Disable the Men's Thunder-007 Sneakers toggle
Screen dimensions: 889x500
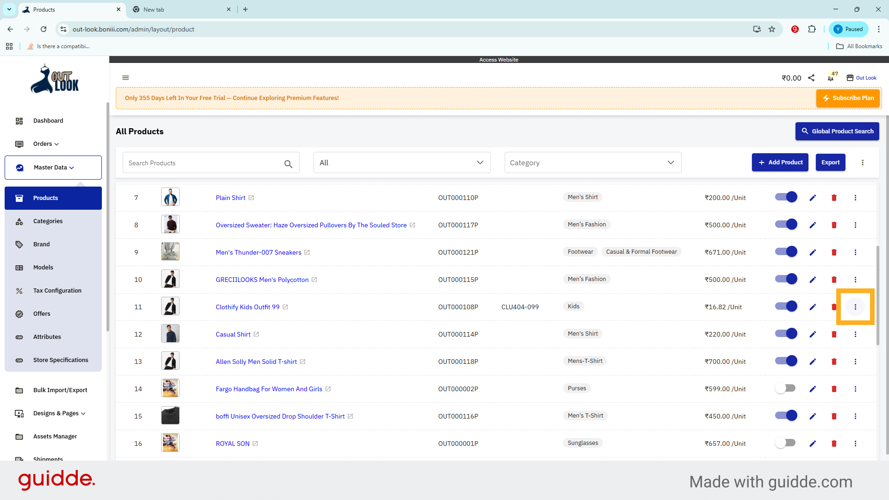[x=785, y=252]
